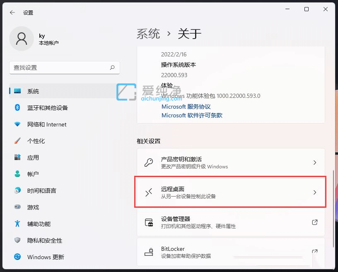
Task: Click external-link icon on 设备管理器 row
Action: (x=315, y=222)
